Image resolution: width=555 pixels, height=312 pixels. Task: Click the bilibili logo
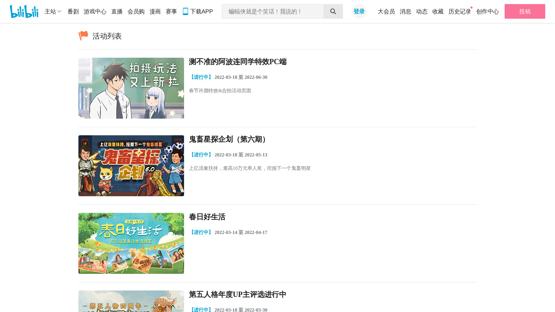[24, 11]
